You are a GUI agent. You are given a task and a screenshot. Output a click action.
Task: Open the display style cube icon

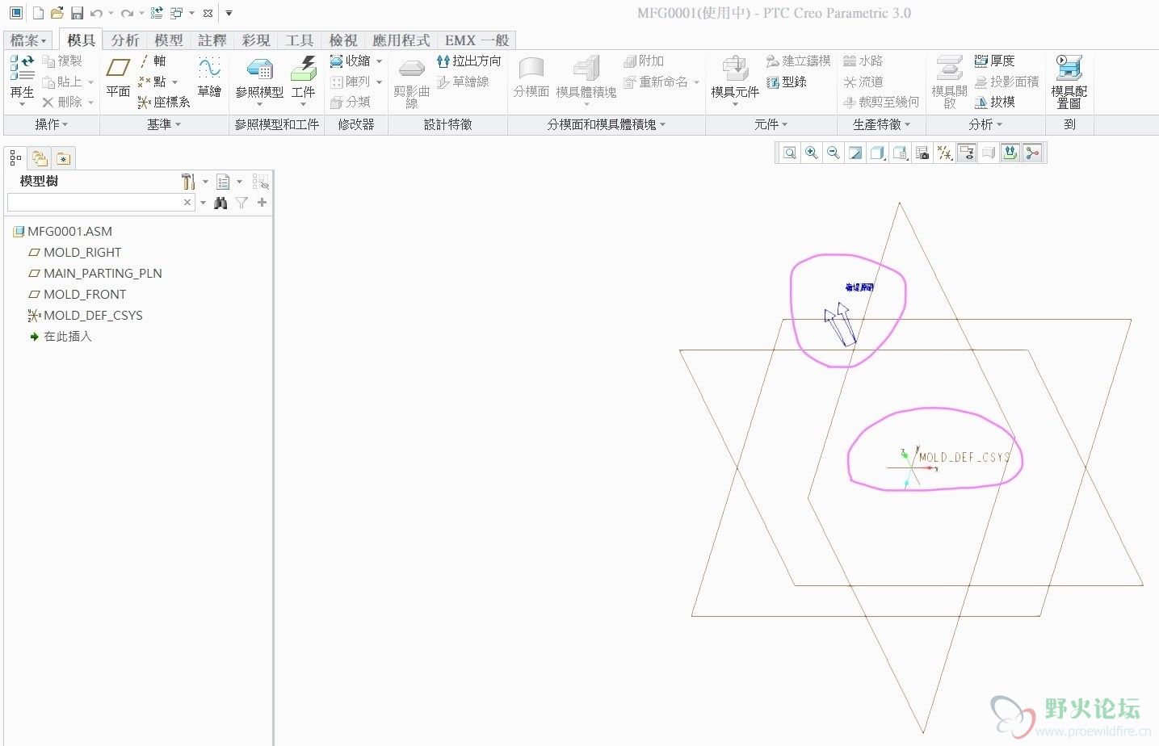(877, 153)
